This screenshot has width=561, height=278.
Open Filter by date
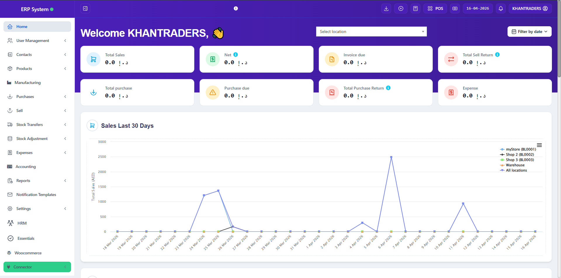pos(529,32)
